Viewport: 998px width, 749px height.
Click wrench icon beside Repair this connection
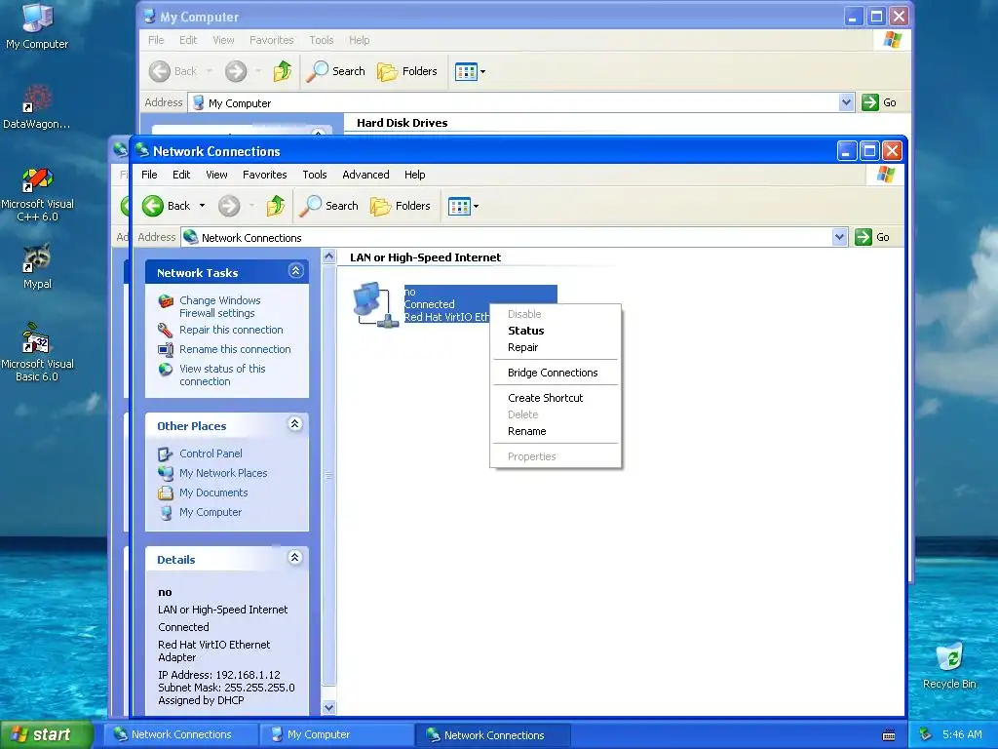pyautogui.click(x=166, y=330)
